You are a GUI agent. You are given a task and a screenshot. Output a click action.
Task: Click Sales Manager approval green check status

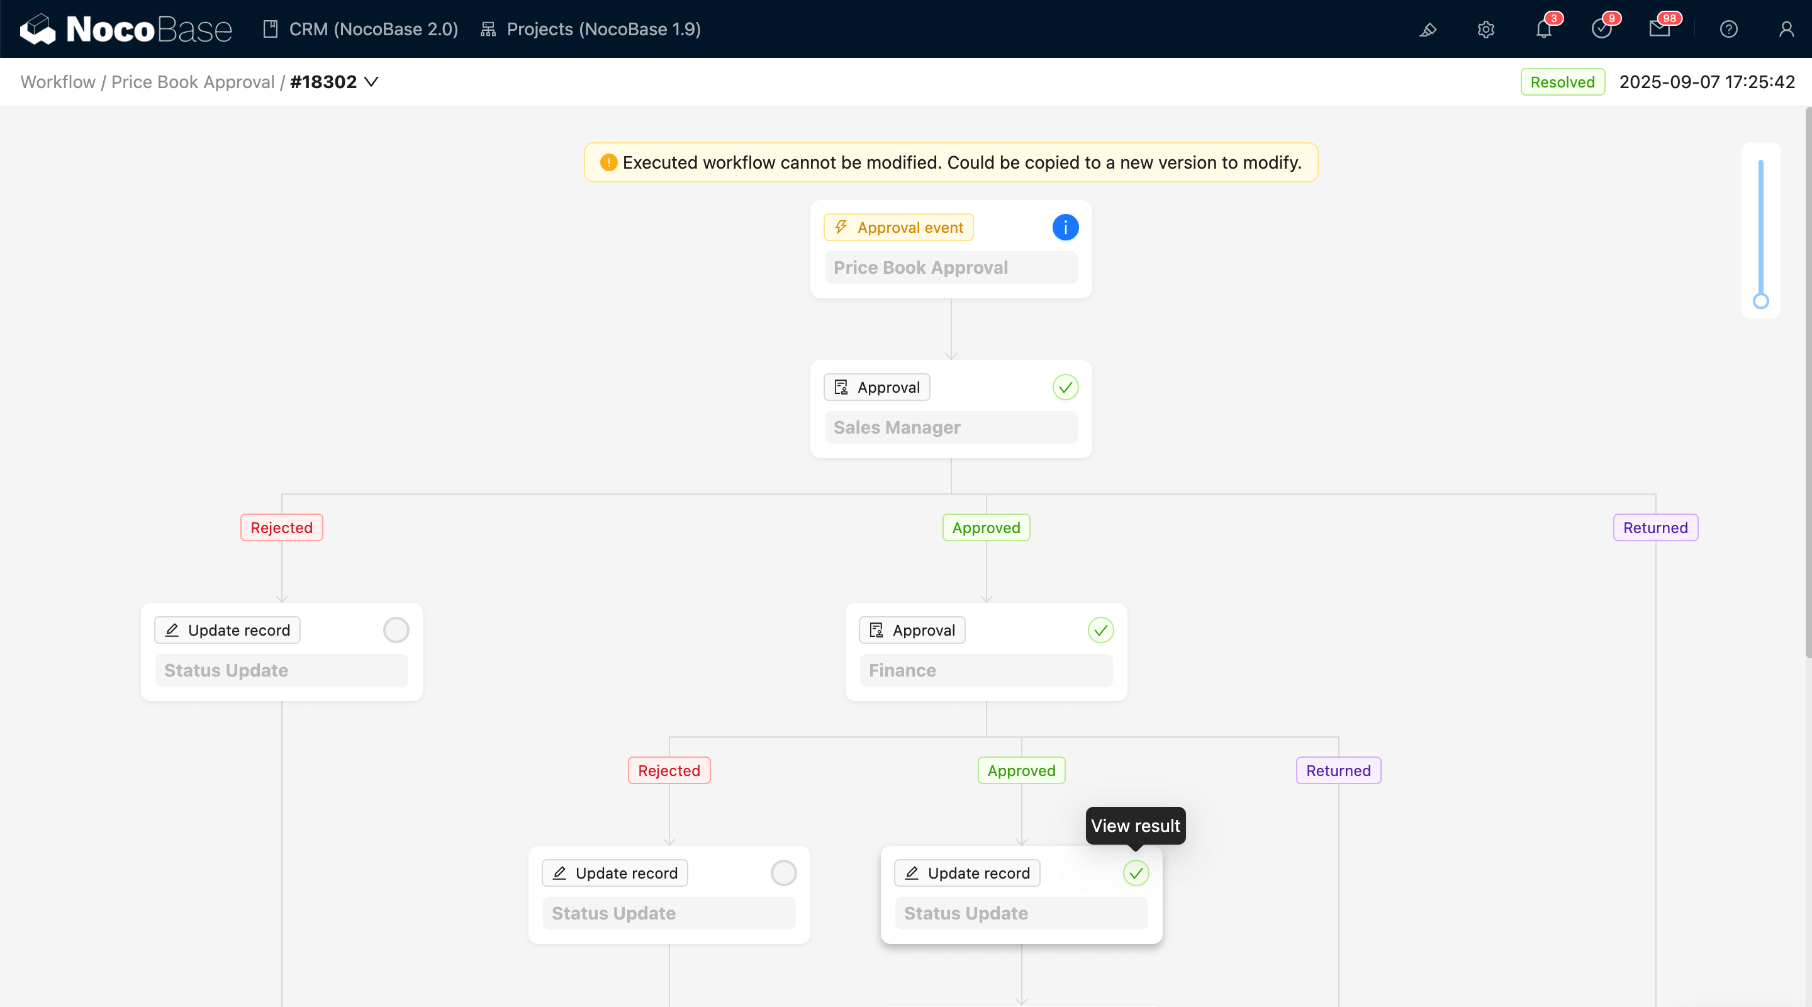click(x=1065, y=387)
